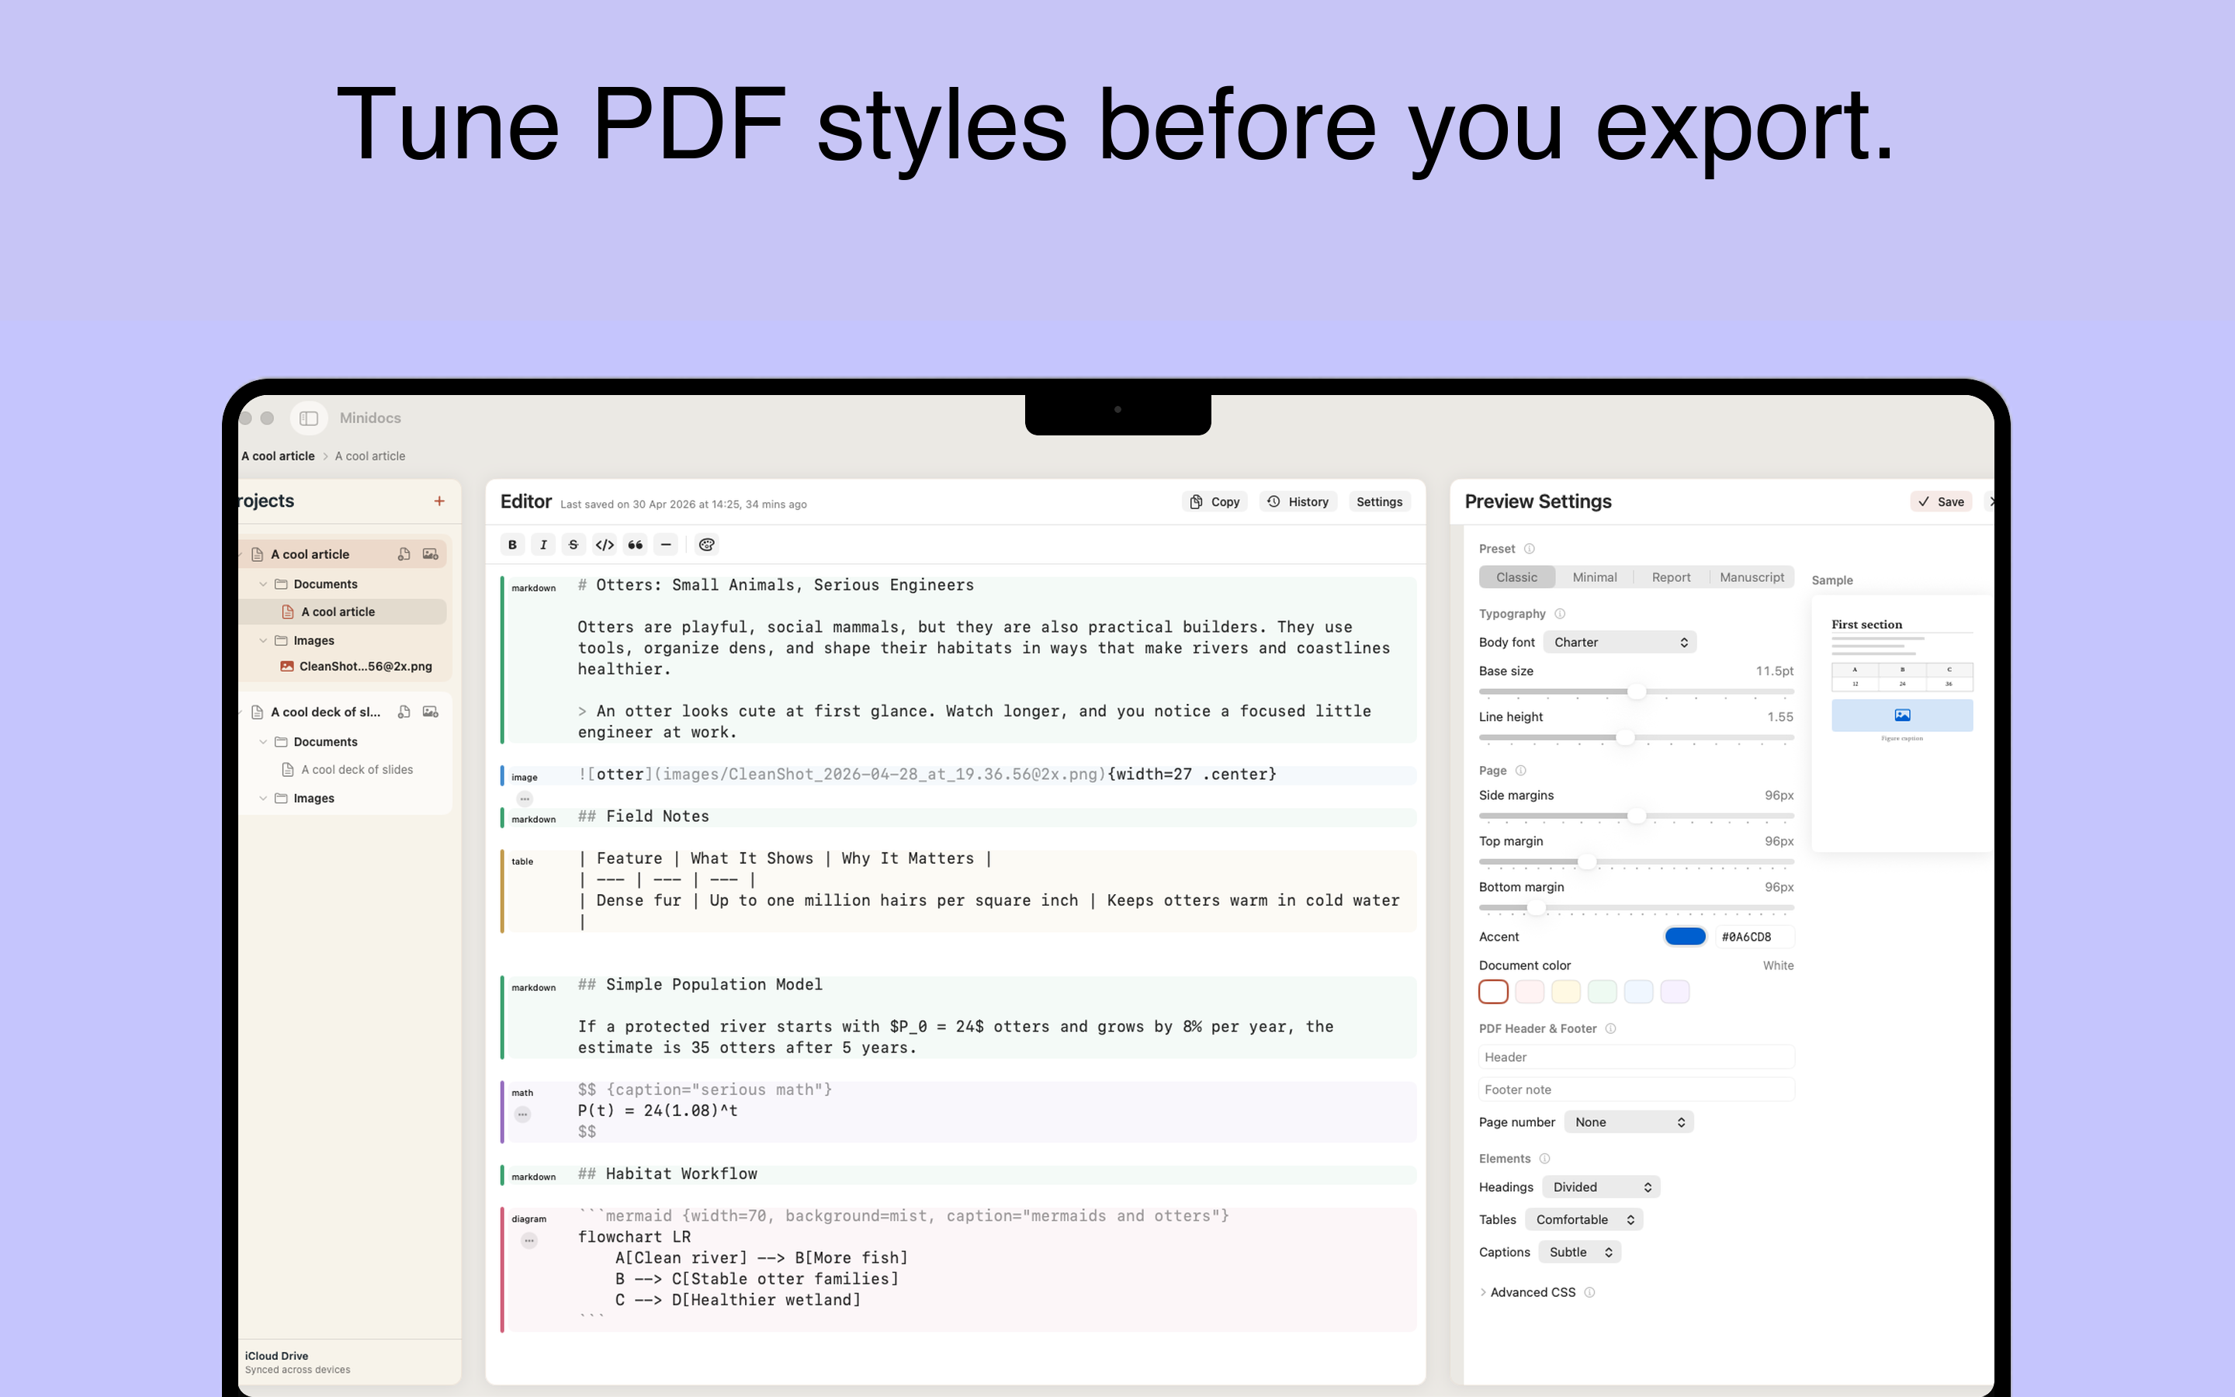Collapse the Documents folder under A cool article
2235x1397 pixels.
(x=263, y=583)
